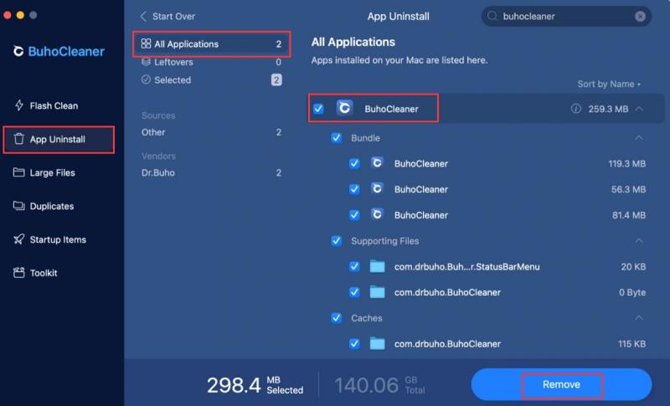Uncheck the Caches group checkbox
This screenshot has height=406, width=670.
click(337, 318)
